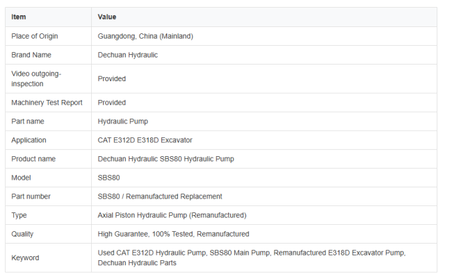Click the 'Item' column header

(x=49, y=17)
